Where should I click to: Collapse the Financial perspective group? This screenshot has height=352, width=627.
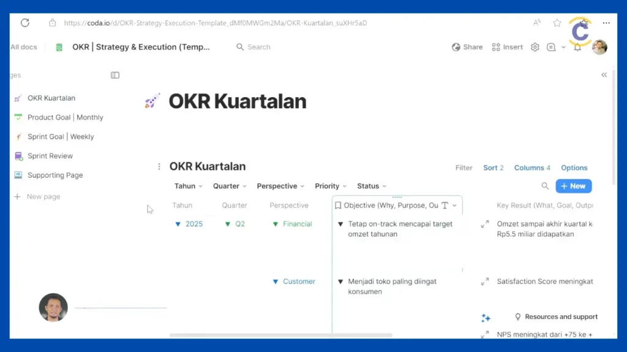[276, 224]
